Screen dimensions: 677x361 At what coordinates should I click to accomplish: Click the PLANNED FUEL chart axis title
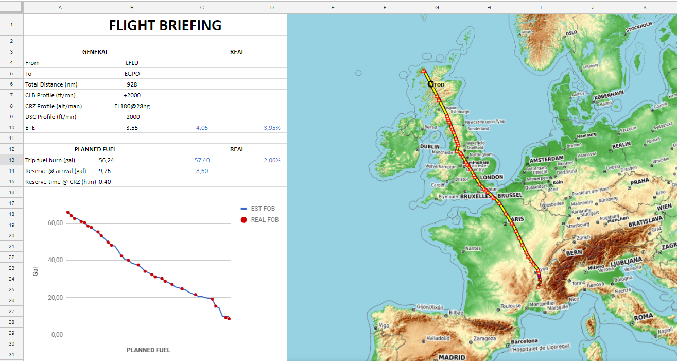click(148, 350)
